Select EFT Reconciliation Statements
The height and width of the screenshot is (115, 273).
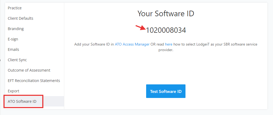coord(35,81)
